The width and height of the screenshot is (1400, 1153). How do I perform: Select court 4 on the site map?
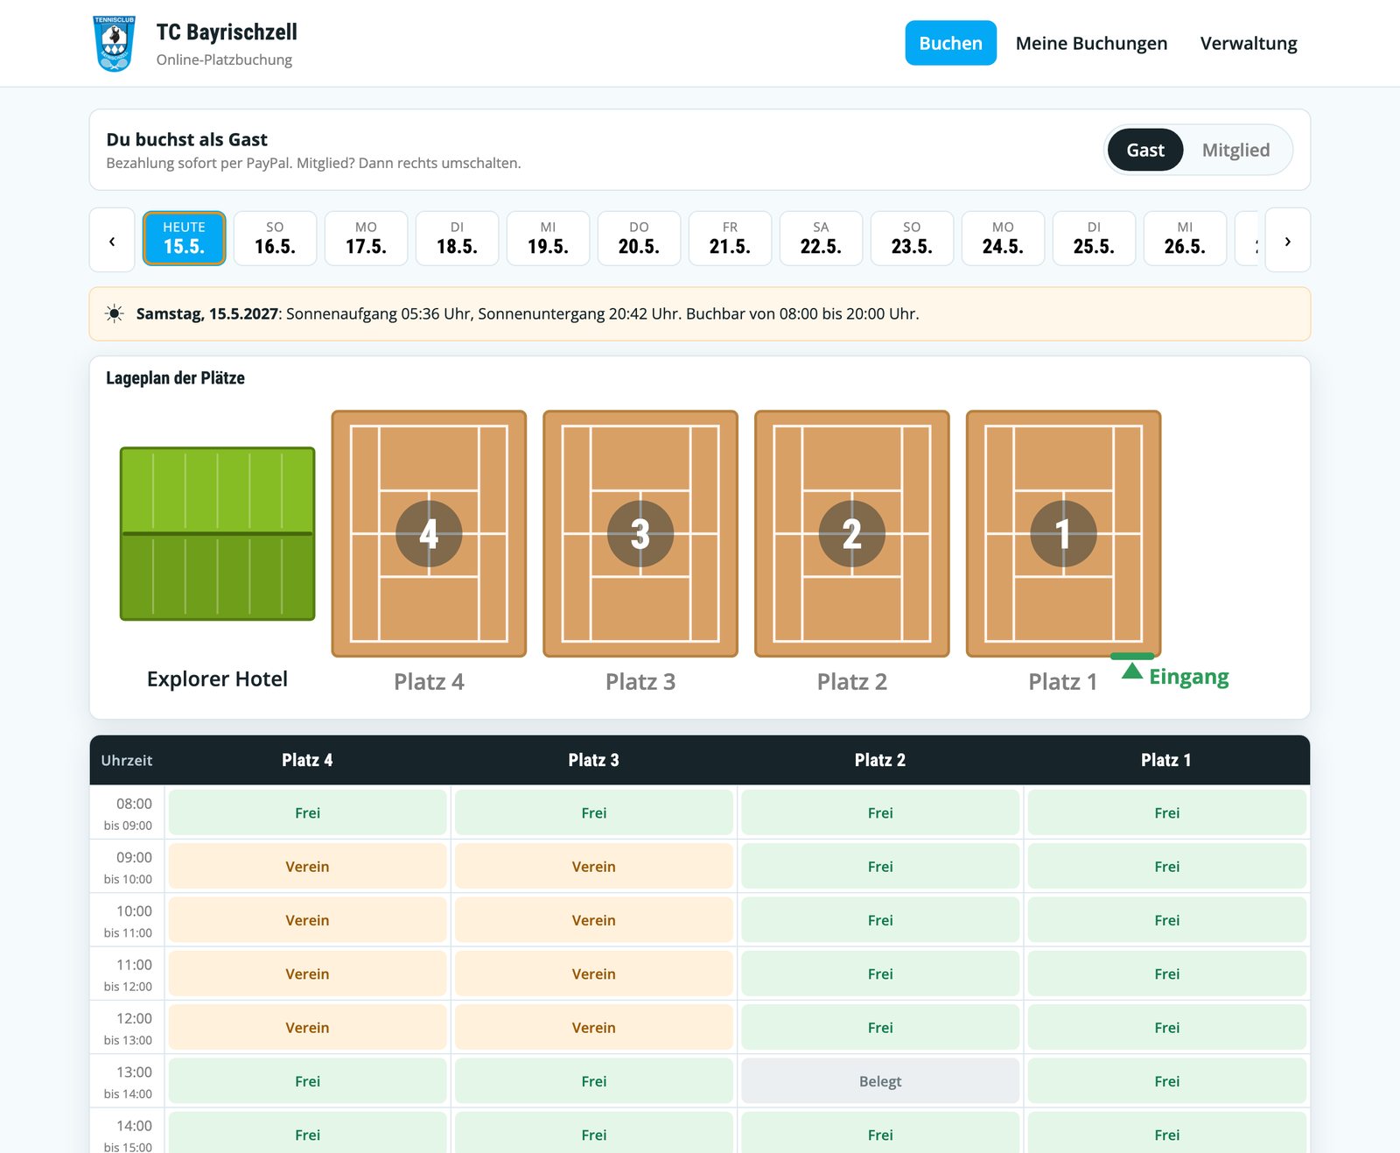coord(429,533)
